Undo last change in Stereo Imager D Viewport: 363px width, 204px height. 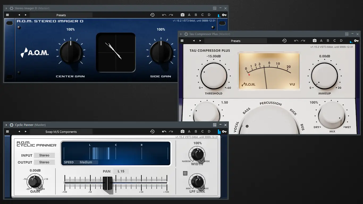click(x=164, y=15)
